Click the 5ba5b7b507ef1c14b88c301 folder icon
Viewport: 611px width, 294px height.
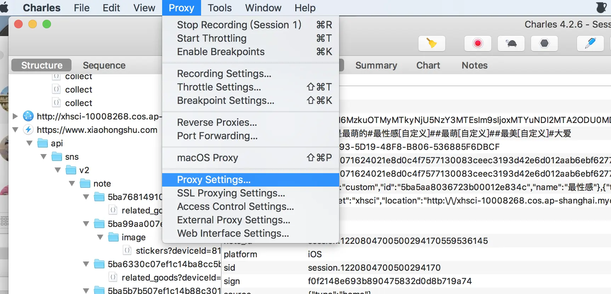coord(99,290)
